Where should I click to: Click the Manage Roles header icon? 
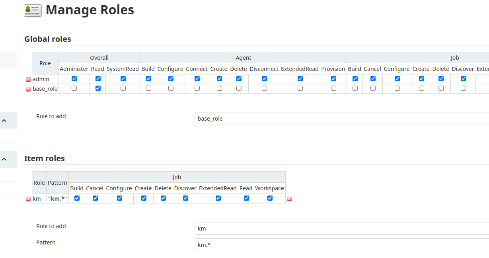pos(33,10)
